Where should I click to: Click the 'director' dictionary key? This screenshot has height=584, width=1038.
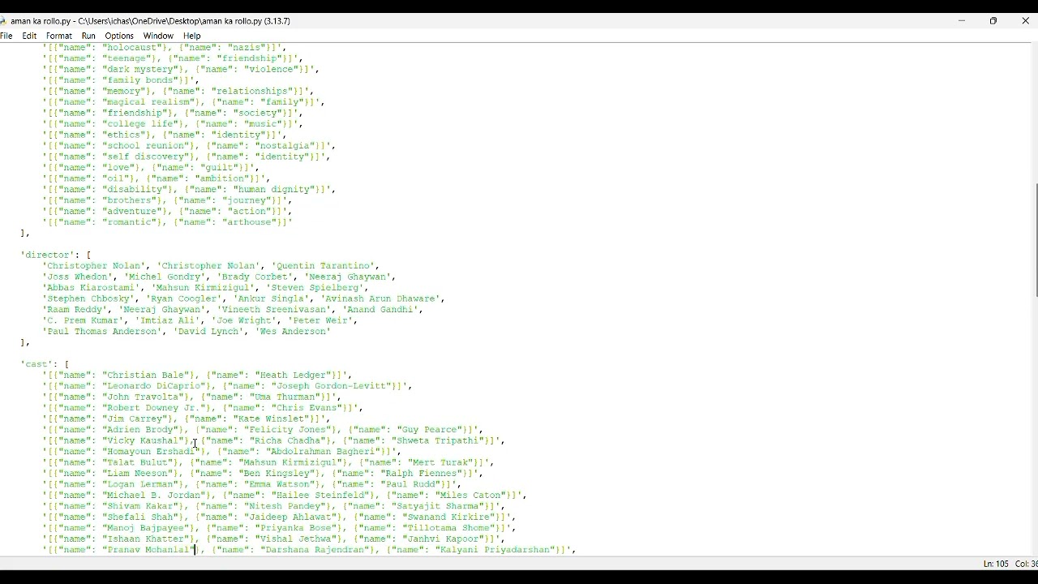pyautogui.click(x=48, y=255)
